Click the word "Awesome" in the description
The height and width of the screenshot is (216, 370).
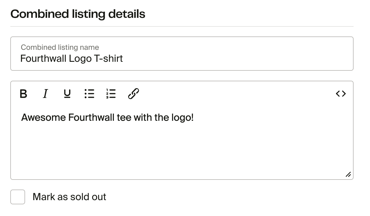(43, 117)
